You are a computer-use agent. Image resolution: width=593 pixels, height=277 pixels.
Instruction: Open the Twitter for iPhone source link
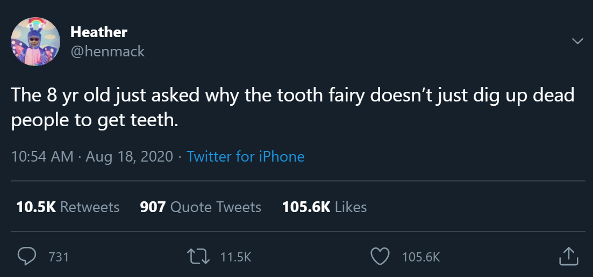click(x=245, y=157)
